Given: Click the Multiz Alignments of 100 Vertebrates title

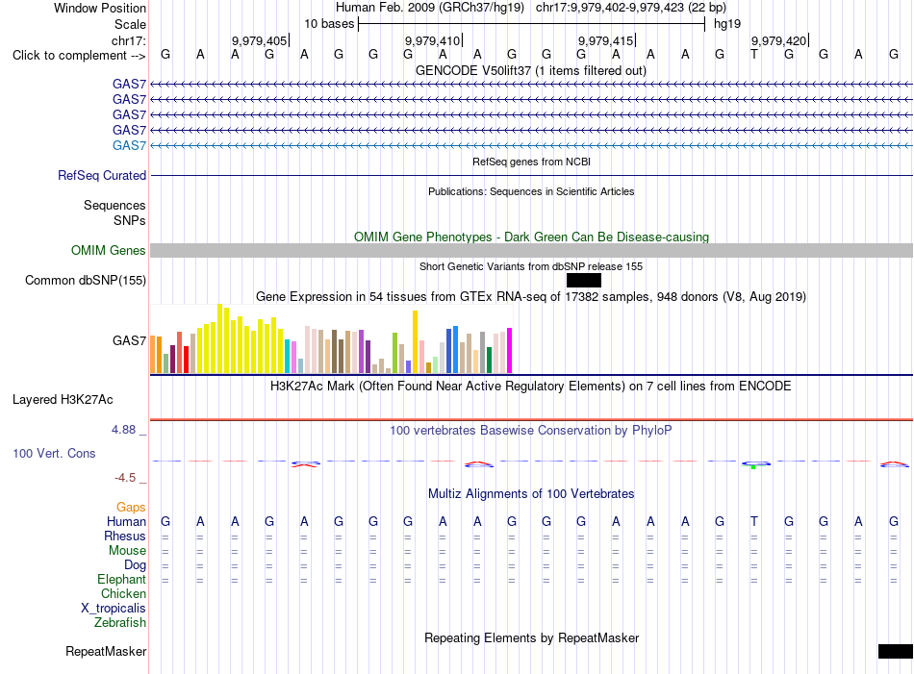Looking at the screenshot, I should coord(531,494).
